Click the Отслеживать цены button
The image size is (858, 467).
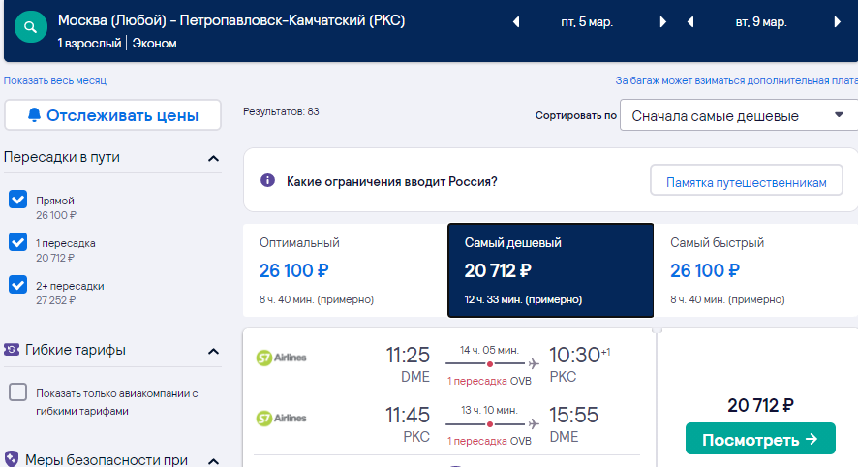tap(112, 115)
